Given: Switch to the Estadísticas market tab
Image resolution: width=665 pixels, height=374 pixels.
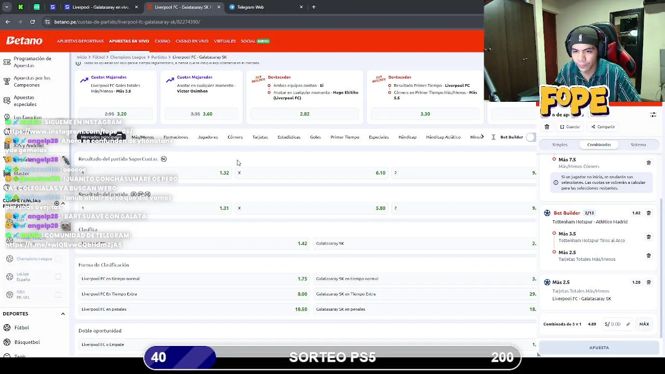Looking at the screenshot, I should [x=289, y=137].
